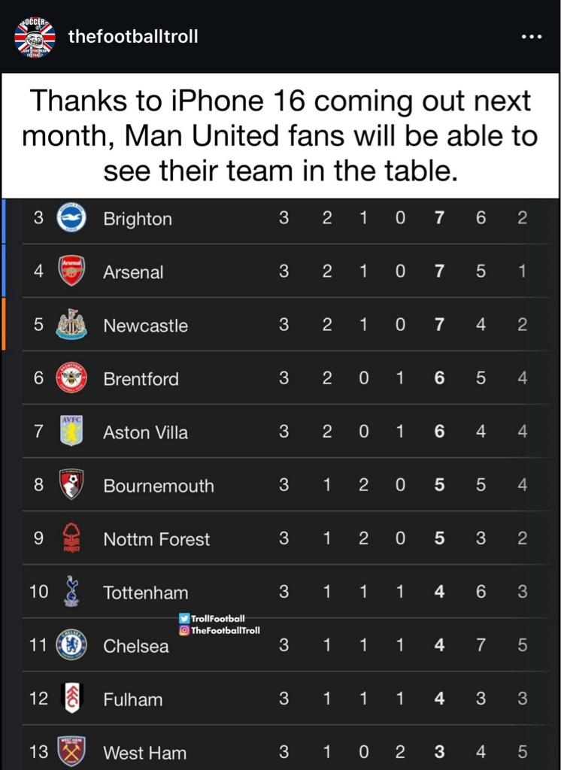Click the Fulham club crest
Screen dimensions: 561x770
[x=71, y=699]
